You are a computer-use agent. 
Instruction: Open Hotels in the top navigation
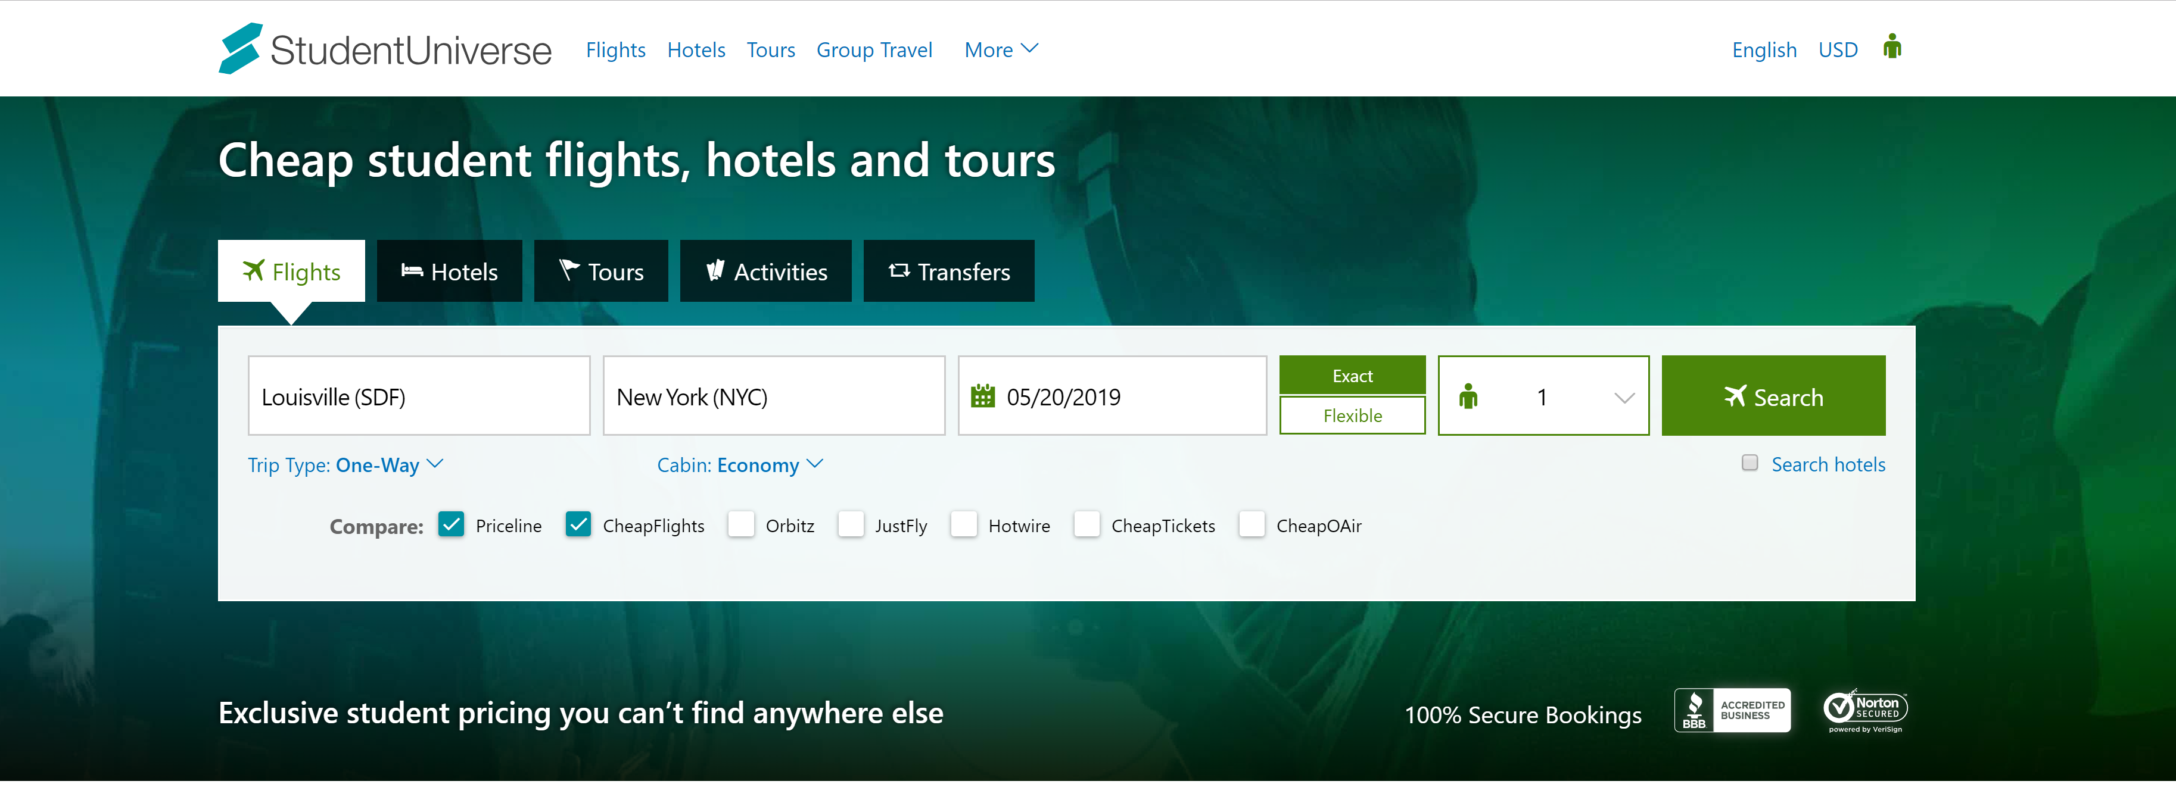click(x=696, y=50)
